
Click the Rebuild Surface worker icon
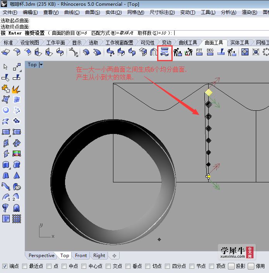click(x=178, y=52)
